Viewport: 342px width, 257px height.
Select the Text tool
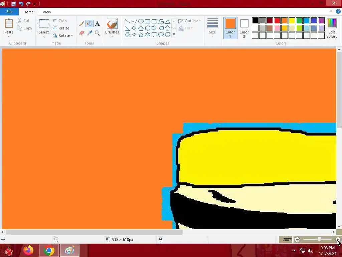tap(97, 24)
